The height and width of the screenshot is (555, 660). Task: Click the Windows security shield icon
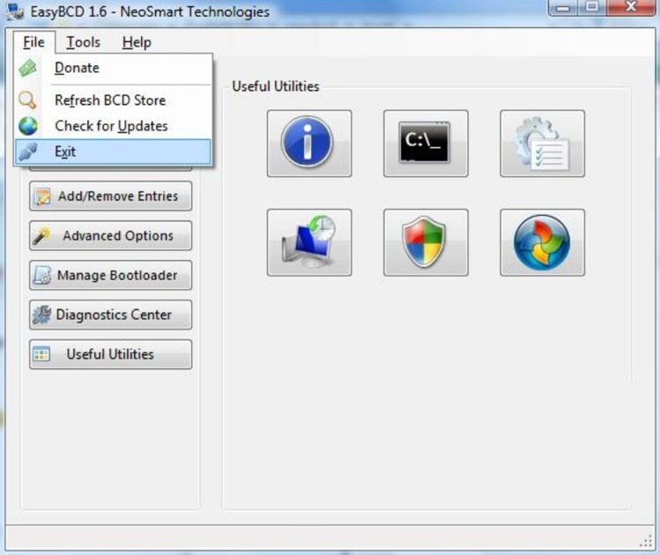(x=425, y=242)
